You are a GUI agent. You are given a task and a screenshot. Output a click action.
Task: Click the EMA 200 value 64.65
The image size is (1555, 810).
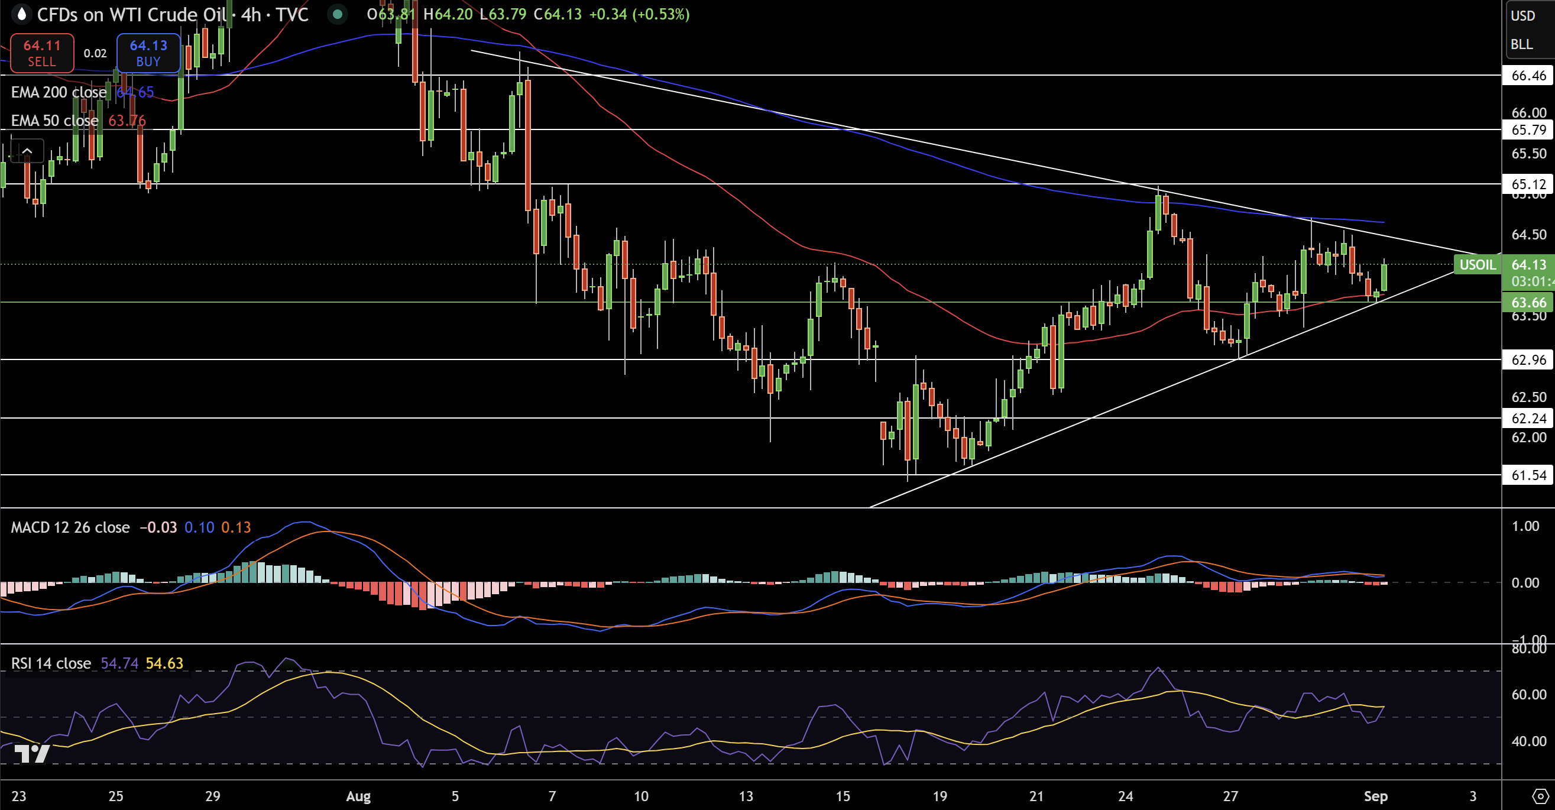click(135, 92)
